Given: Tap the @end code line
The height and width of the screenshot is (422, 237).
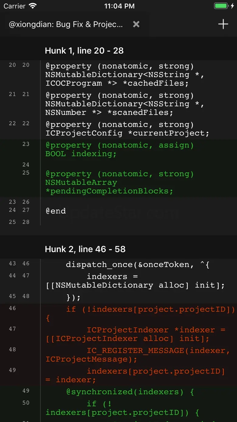Looking at the screenshot, I should coord(56,211).
